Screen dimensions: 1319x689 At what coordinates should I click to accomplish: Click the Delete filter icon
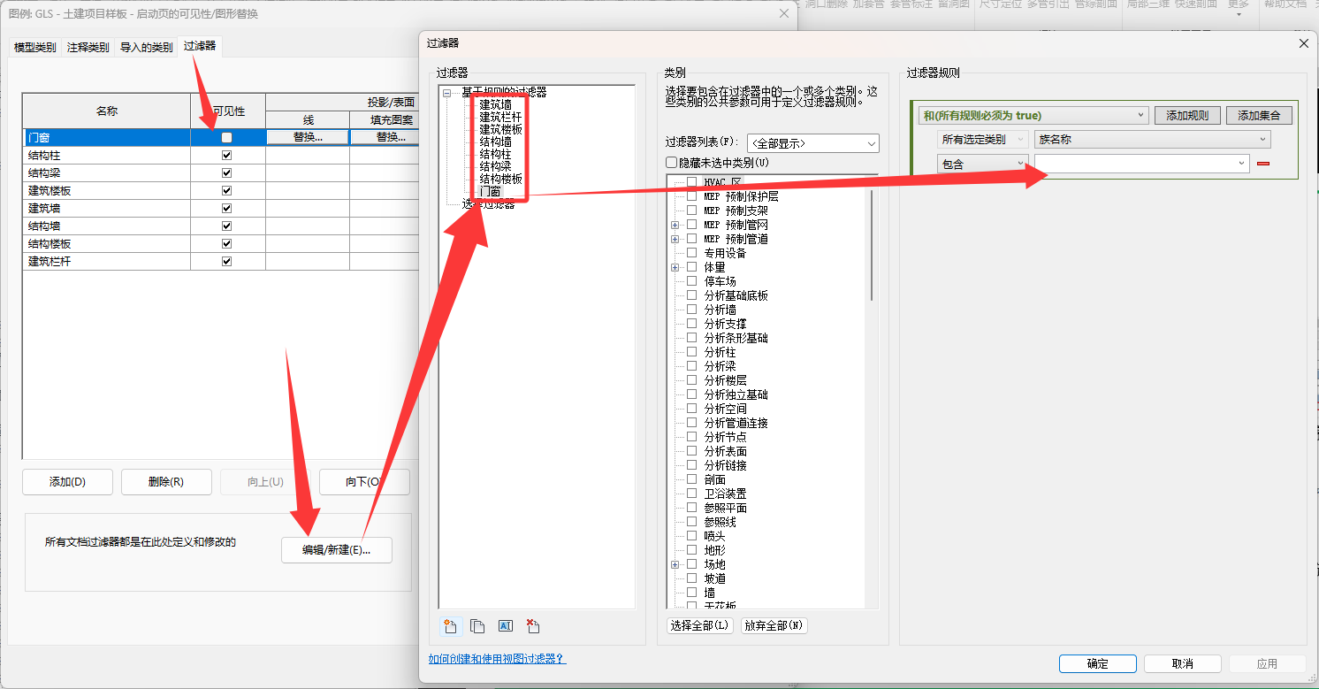pos(533,626)
